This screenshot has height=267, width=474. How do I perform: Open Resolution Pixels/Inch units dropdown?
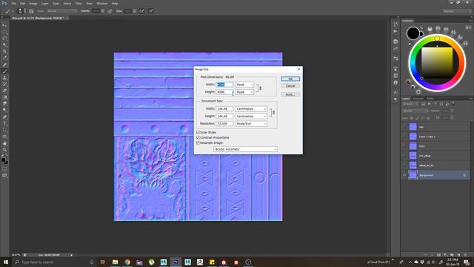[251, 124]
